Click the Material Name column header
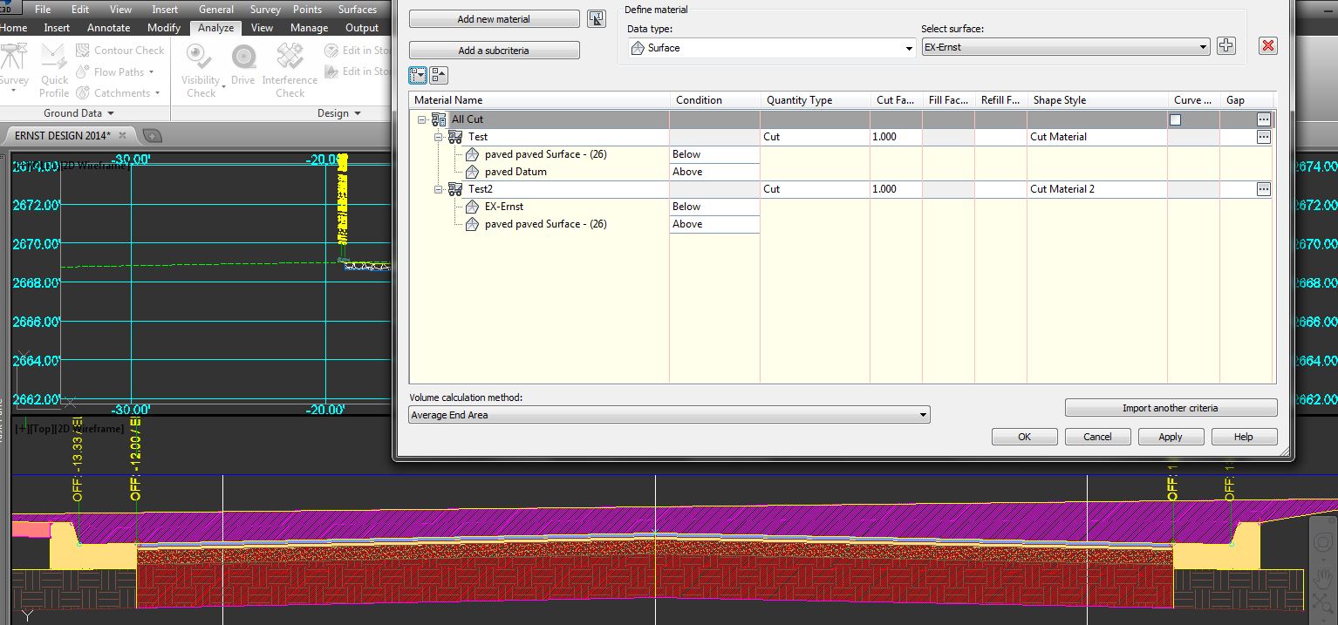This screenshot has width=1338, height=625. [539, 100]
